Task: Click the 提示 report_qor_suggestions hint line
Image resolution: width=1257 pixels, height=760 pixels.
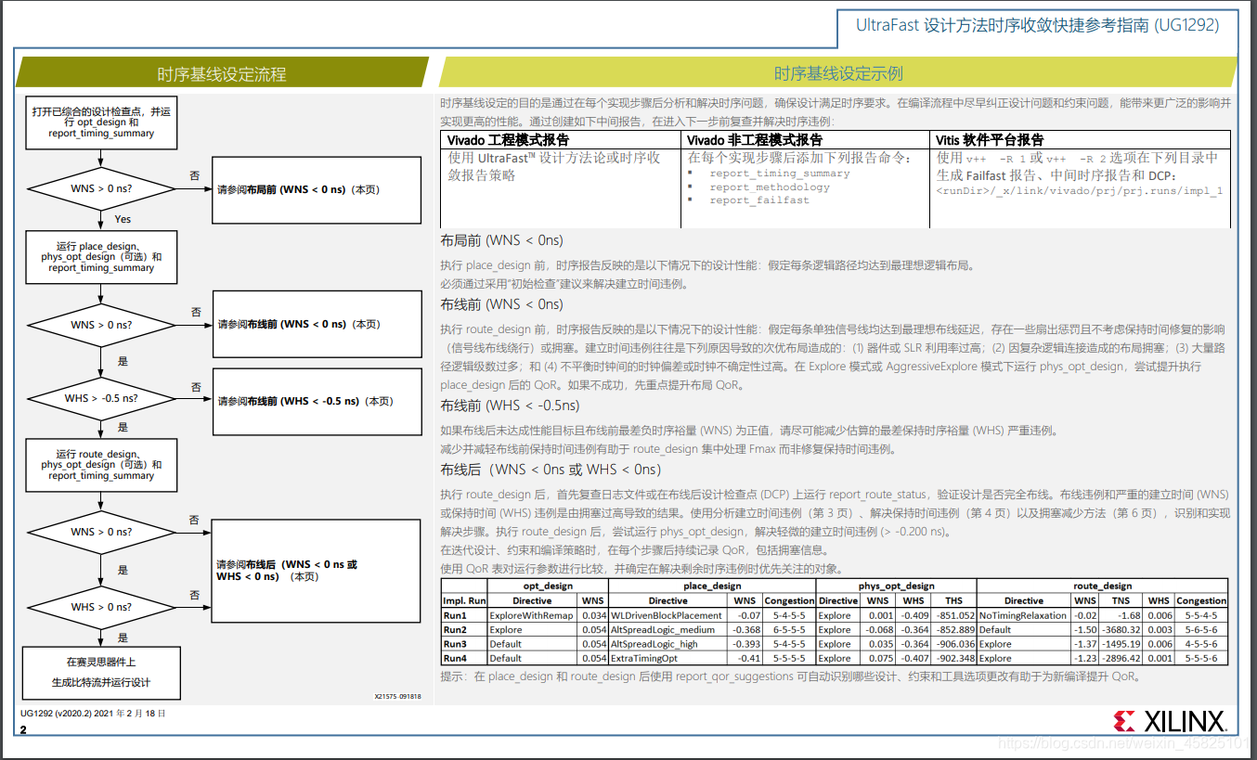Action: pos(790,676)
